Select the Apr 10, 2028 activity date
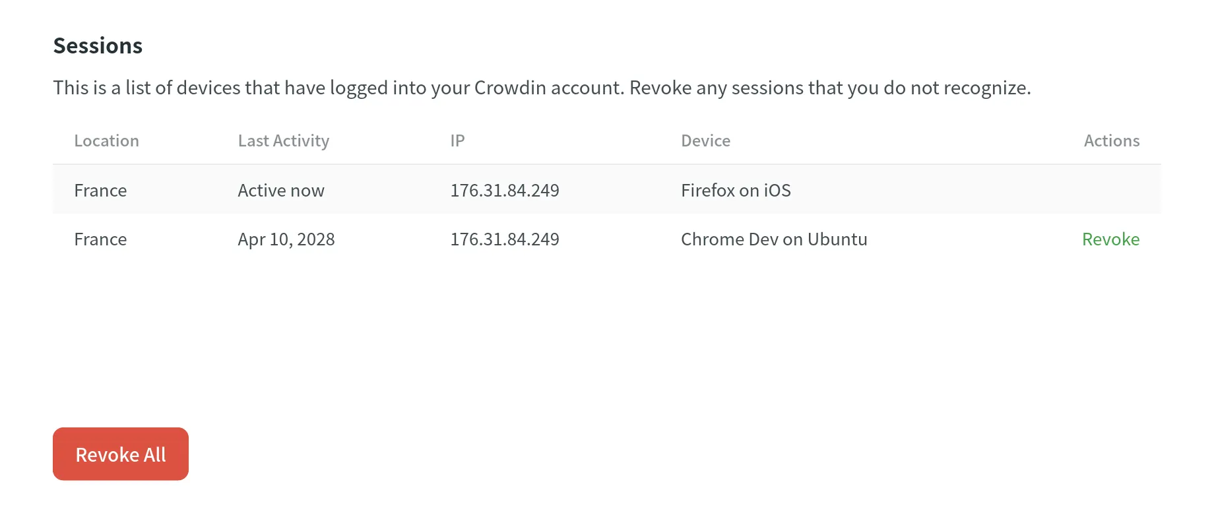This screenshot has width=1214, height=527. pyautogui.click(x=286, y=239)
